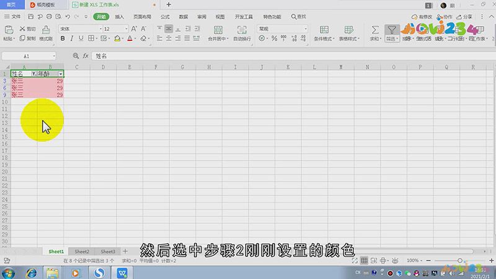This screenshot has width=496, height=279.
Task: Click the 协作 (Collaborate) button
Action: [x=444, y=17]
